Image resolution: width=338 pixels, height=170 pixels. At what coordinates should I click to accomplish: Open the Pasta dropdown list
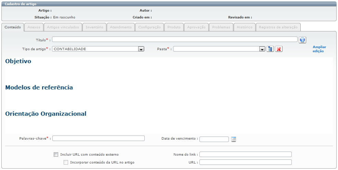click(262, 49)
